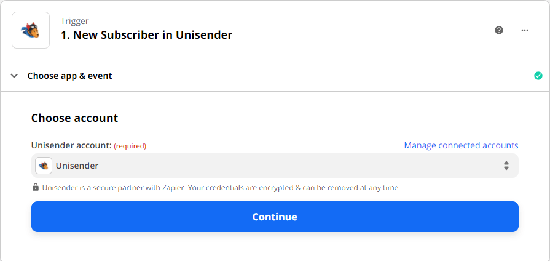Open the Unisender account dropdown

tap(275, 166)
